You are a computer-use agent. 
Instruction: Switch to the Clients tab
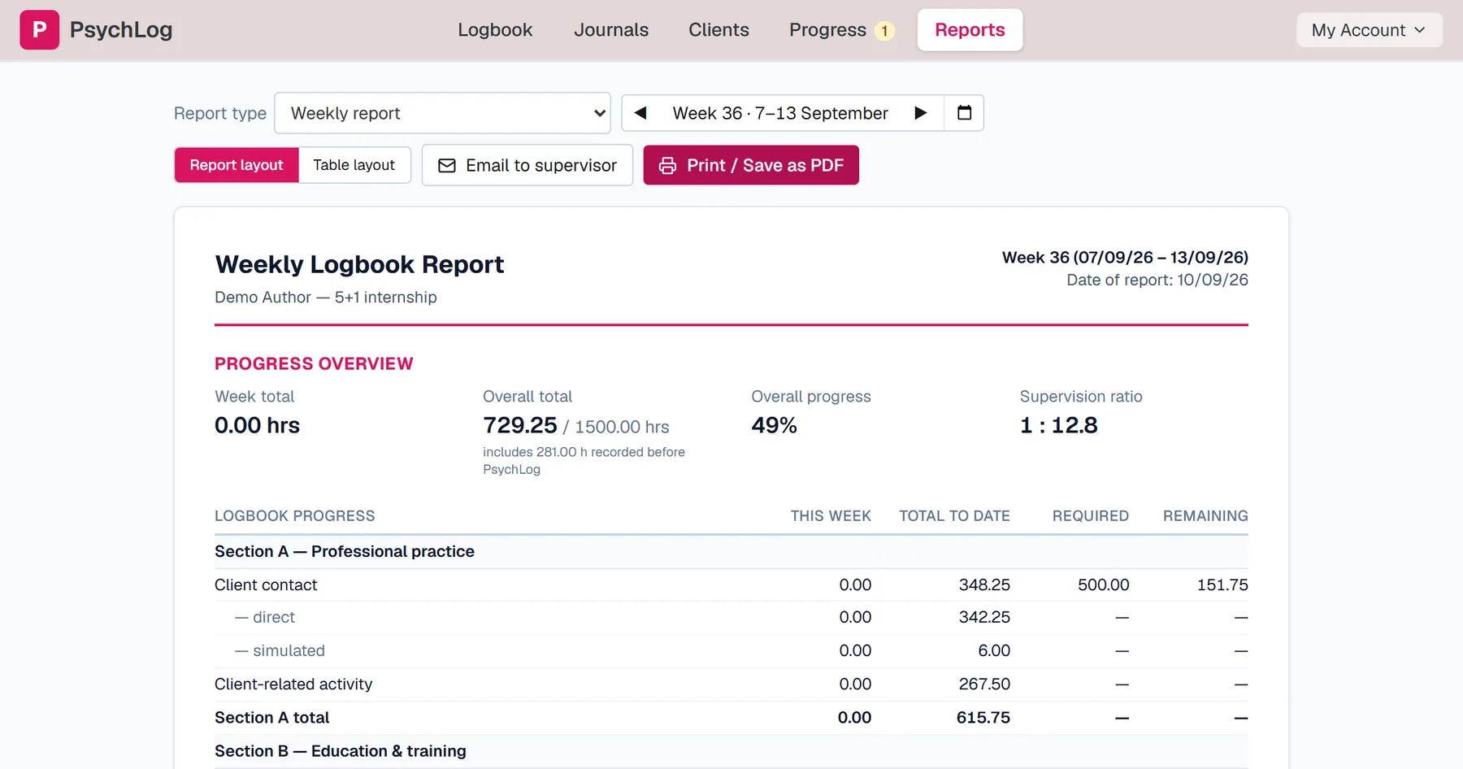[718, 30]
